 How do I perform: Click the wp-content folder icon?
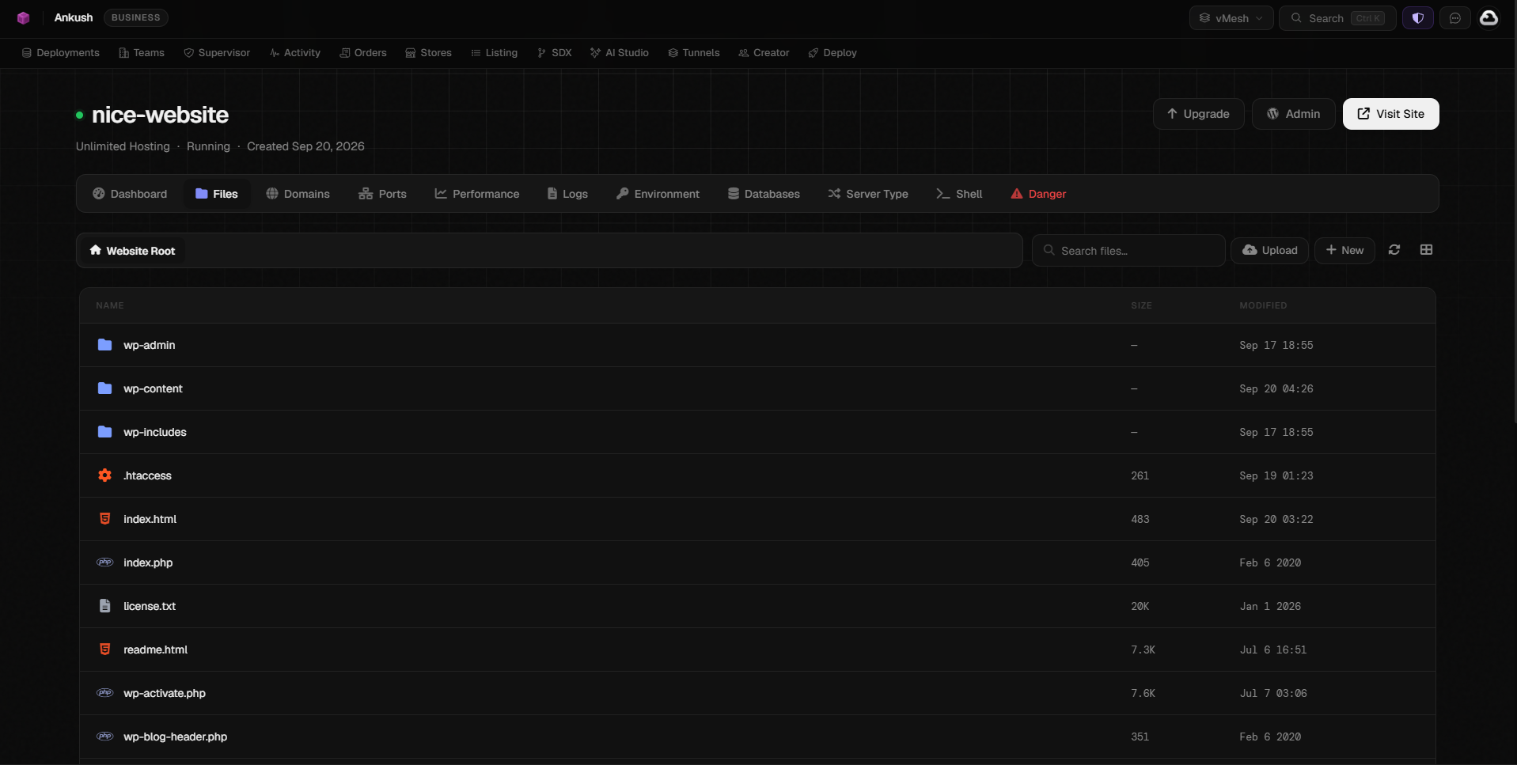(x=104, y=388)
